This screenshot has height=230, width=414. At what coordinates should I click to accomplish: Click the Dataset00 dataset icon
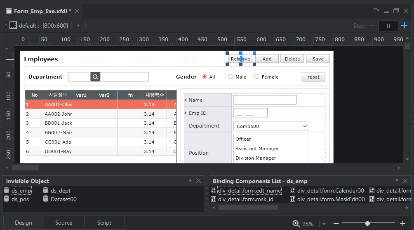(46, 199)
